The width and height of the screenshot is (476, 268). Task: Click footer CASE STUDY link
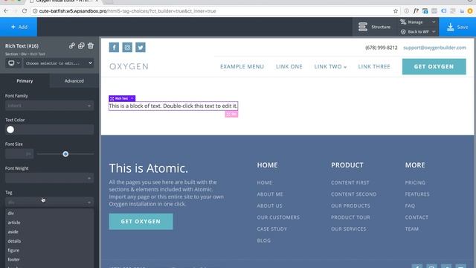pyautogui.click(x=271, y=229)
